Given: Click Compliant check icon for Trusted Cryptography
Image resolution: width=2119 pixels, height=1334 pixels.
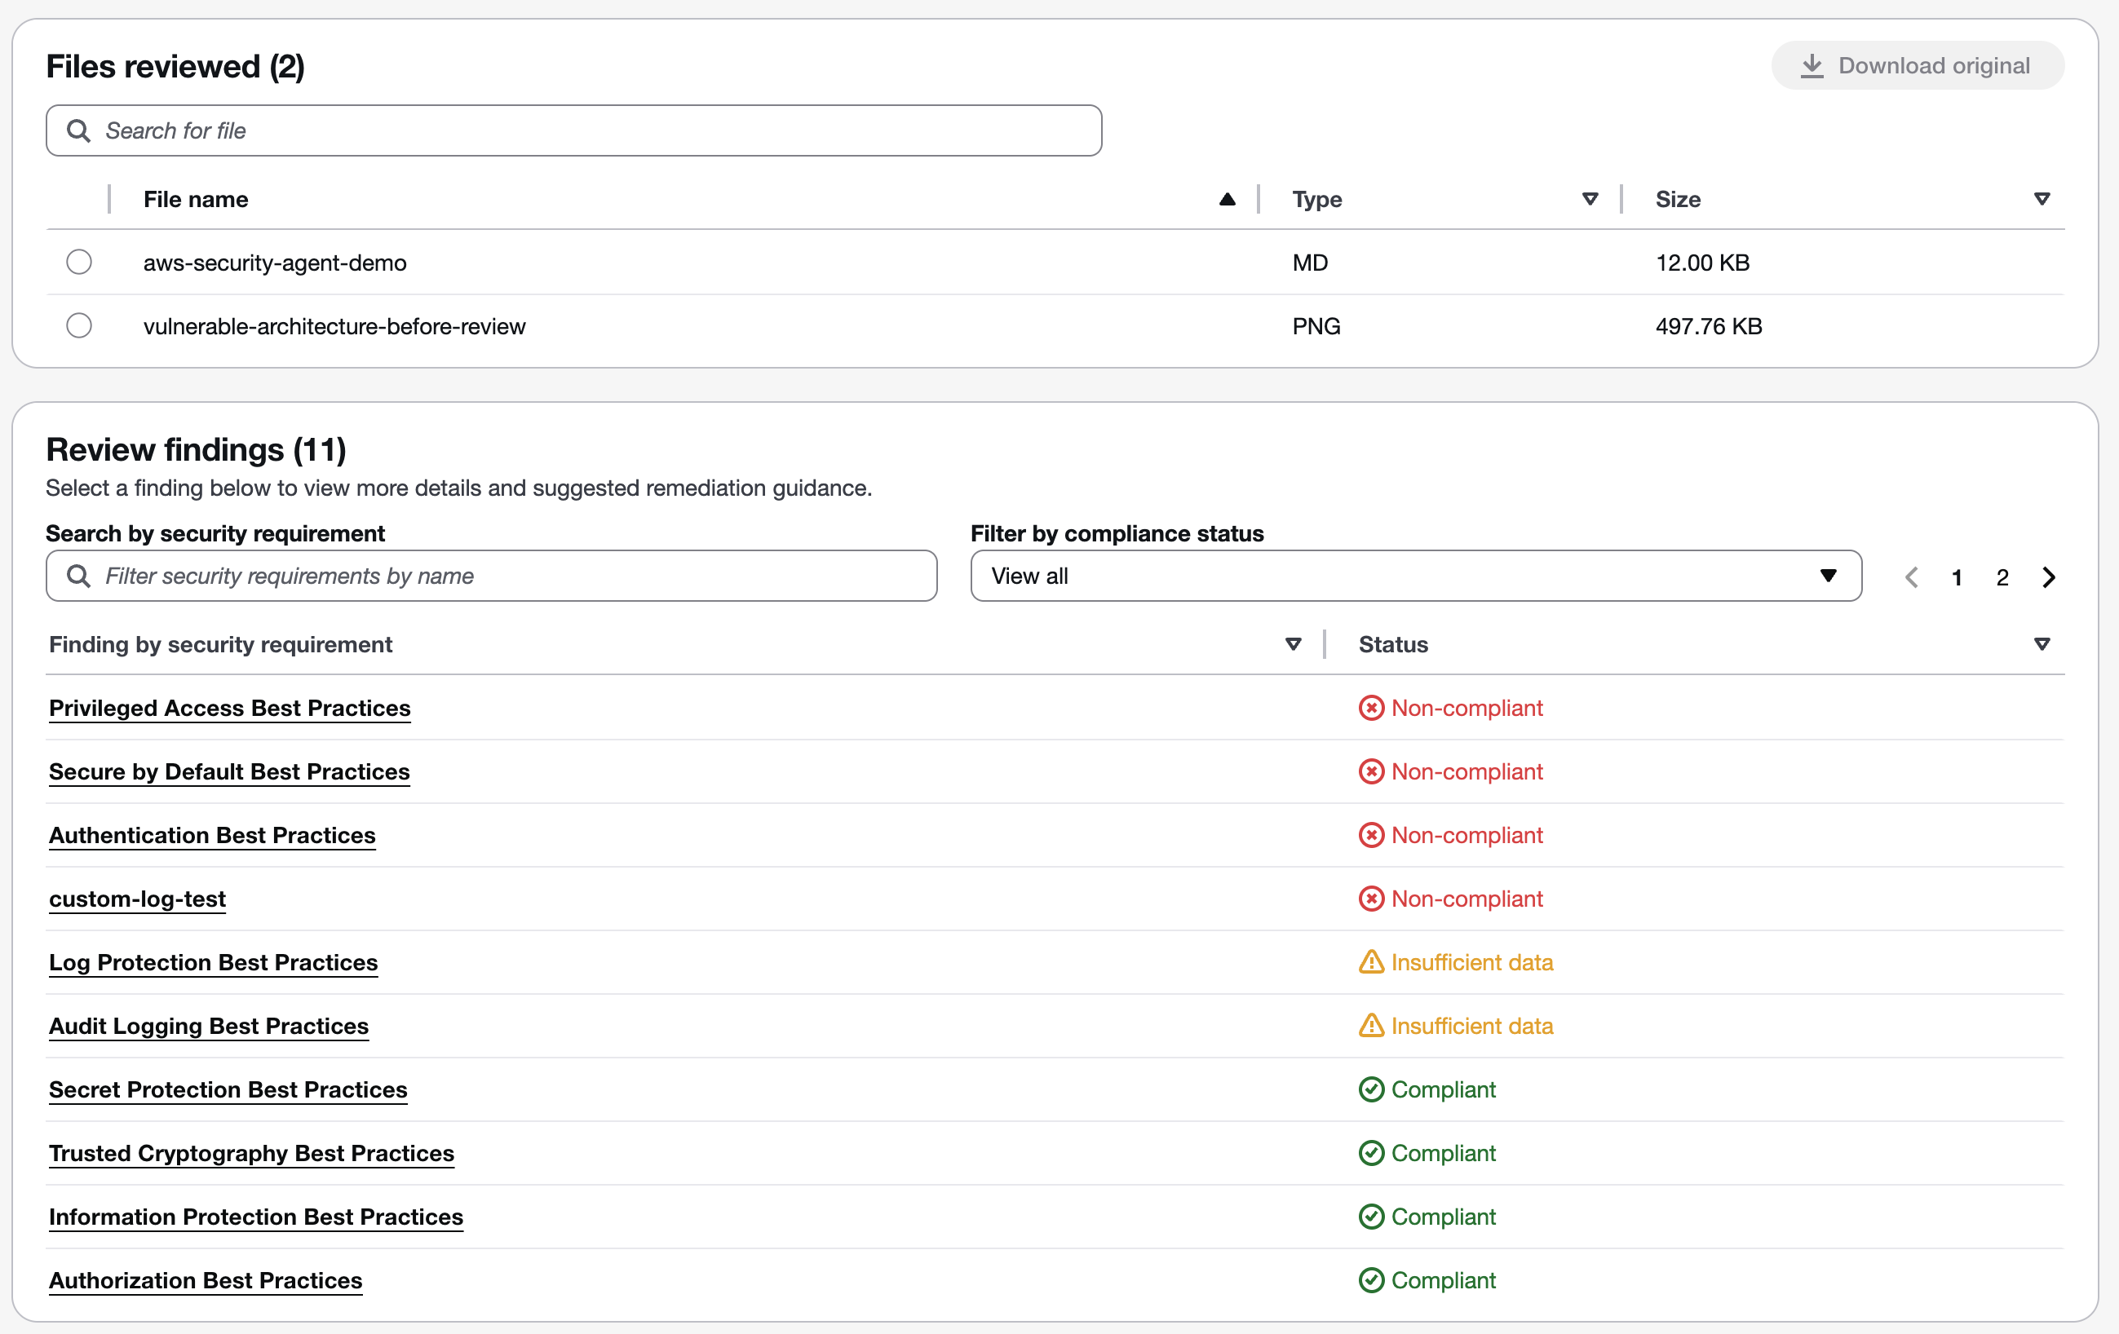Looking at the screenshot, I should (x=1371, y=1154).
